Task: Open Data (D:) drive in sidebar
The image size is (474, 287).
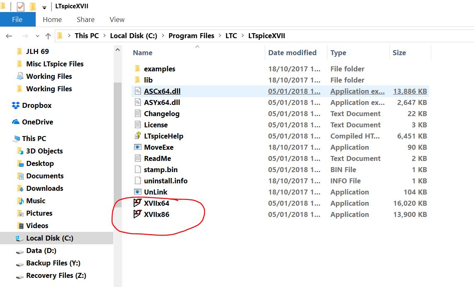Action: click(36, 250)
